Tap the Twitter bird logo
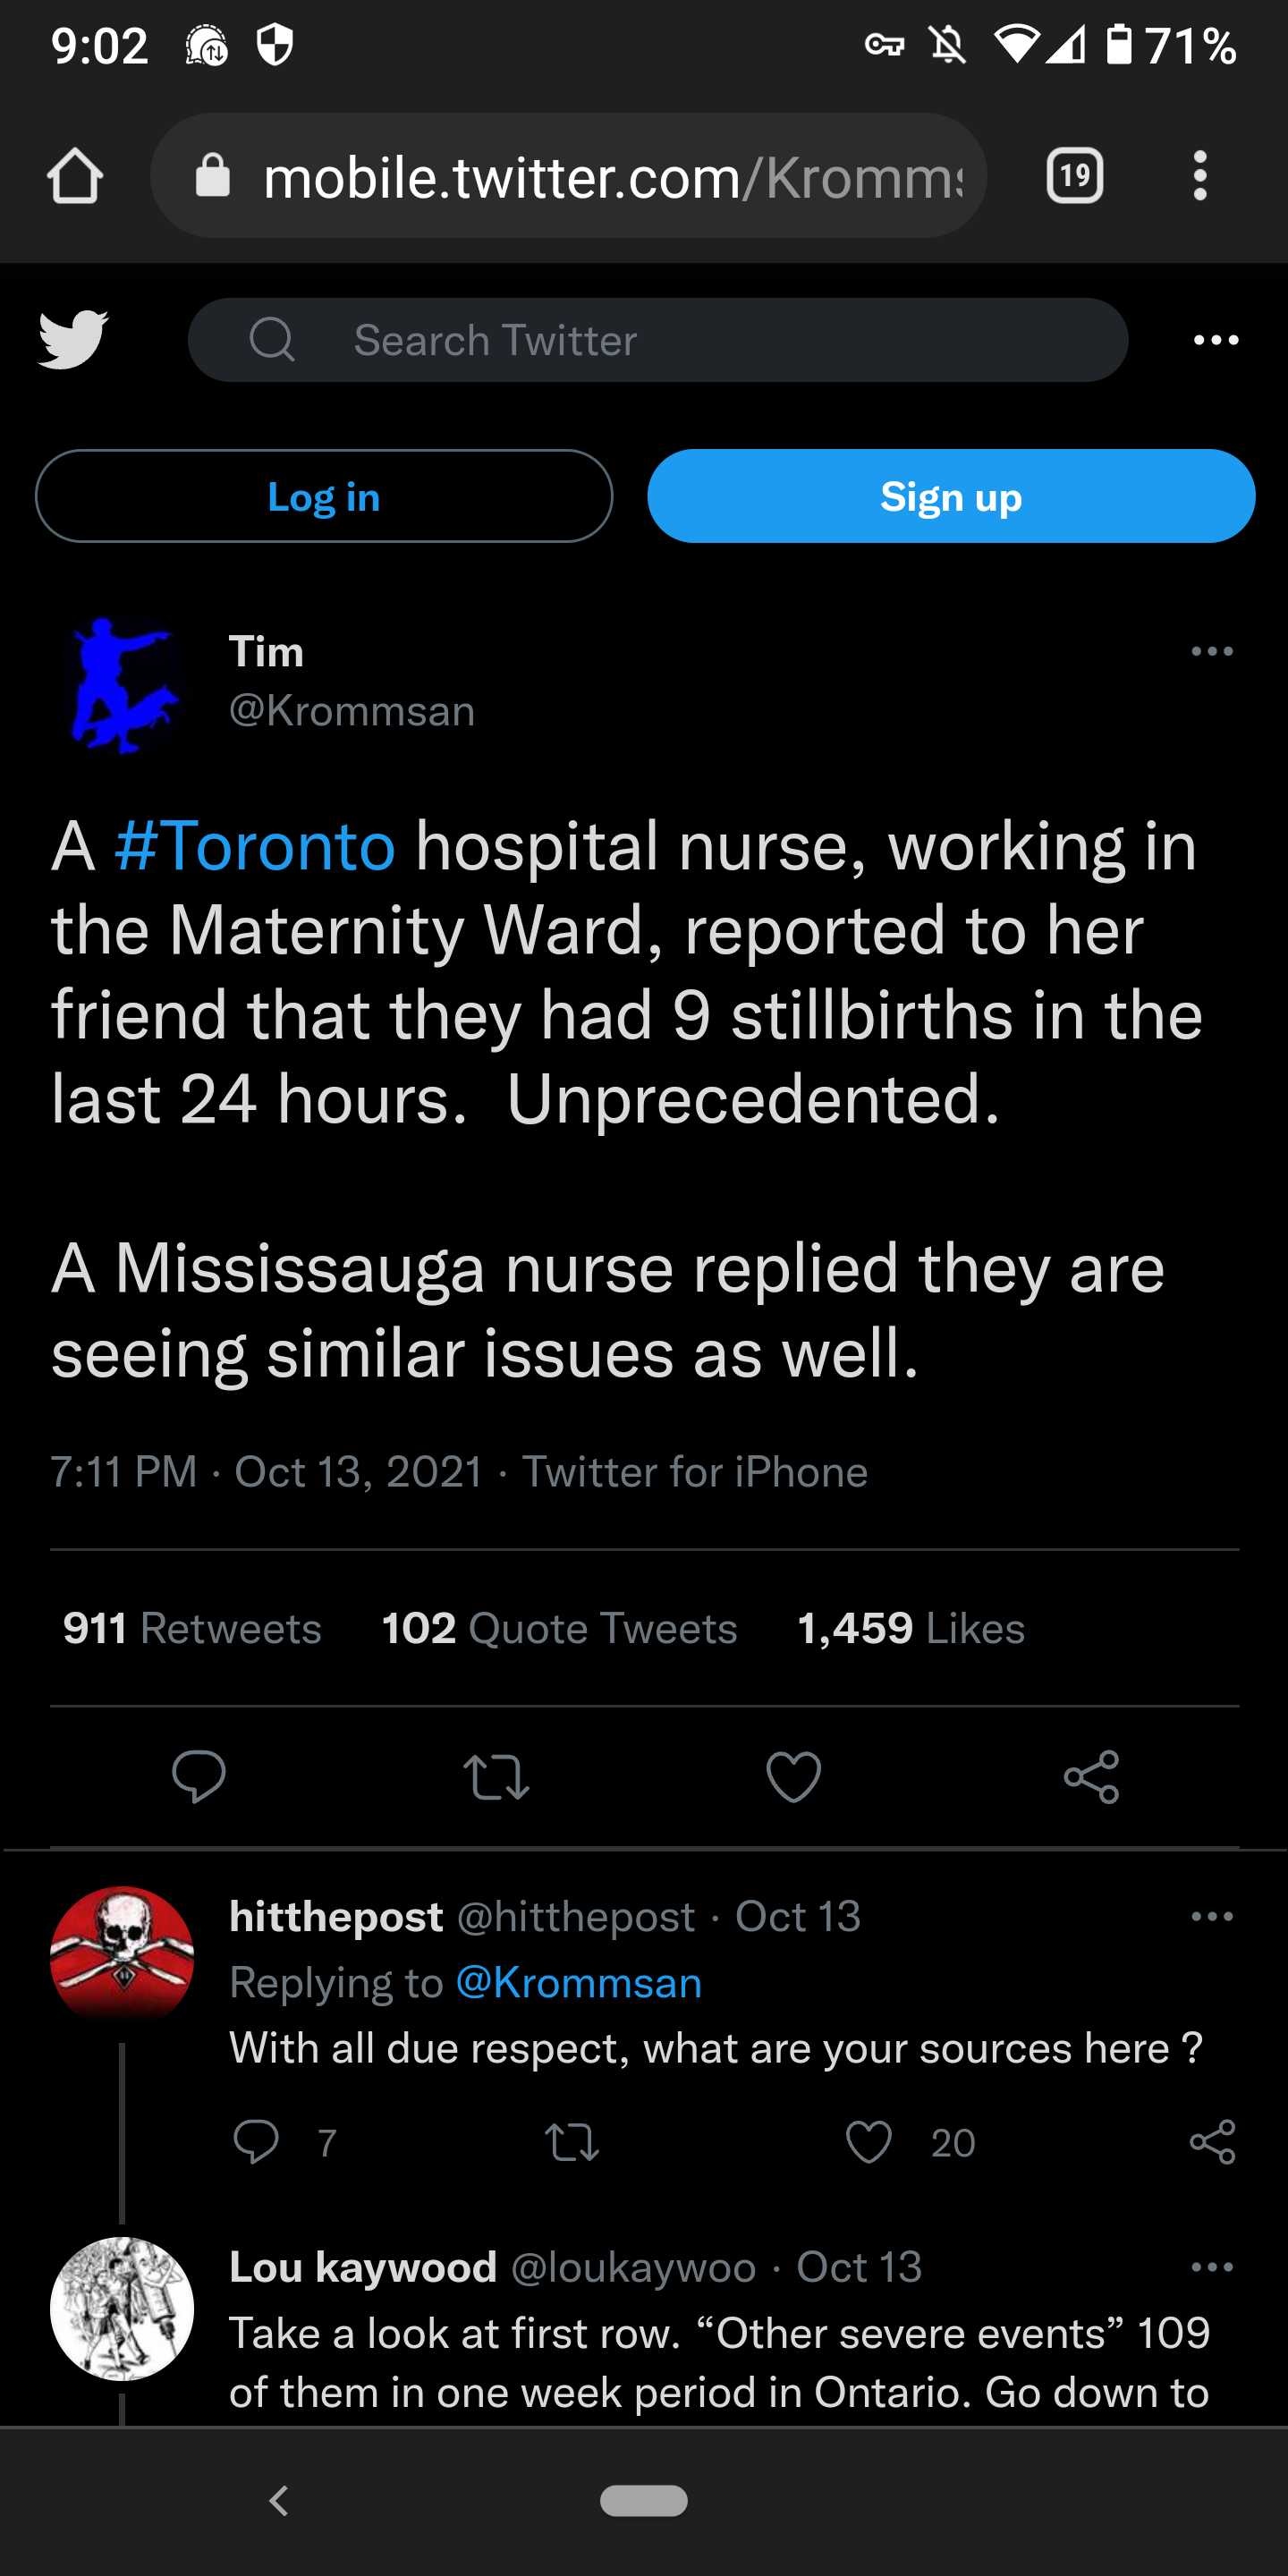The width and height of the screenshot is (1288, 2576). click(73, 339)
